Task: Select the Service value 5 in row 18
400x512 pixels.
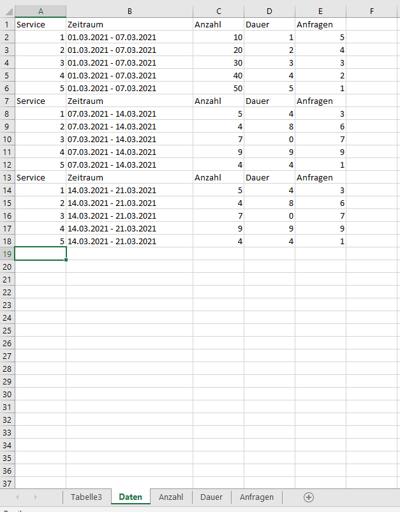Action: (41, 241)
